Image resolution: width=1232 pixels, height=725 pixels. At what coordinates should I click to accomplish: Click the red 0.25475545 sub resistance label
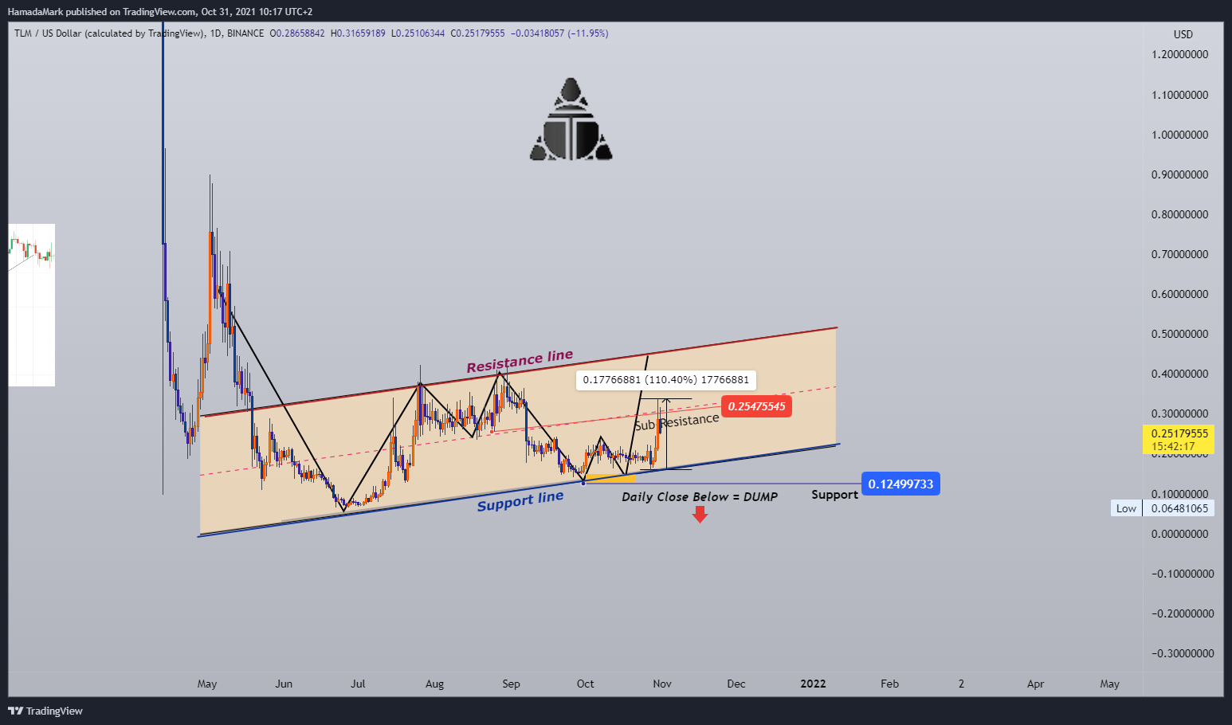click(x=756, y=406)
